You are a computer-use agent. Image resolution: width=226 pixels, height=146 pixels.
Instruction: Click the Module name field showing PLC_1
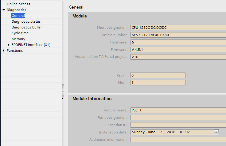pos(177,110)
